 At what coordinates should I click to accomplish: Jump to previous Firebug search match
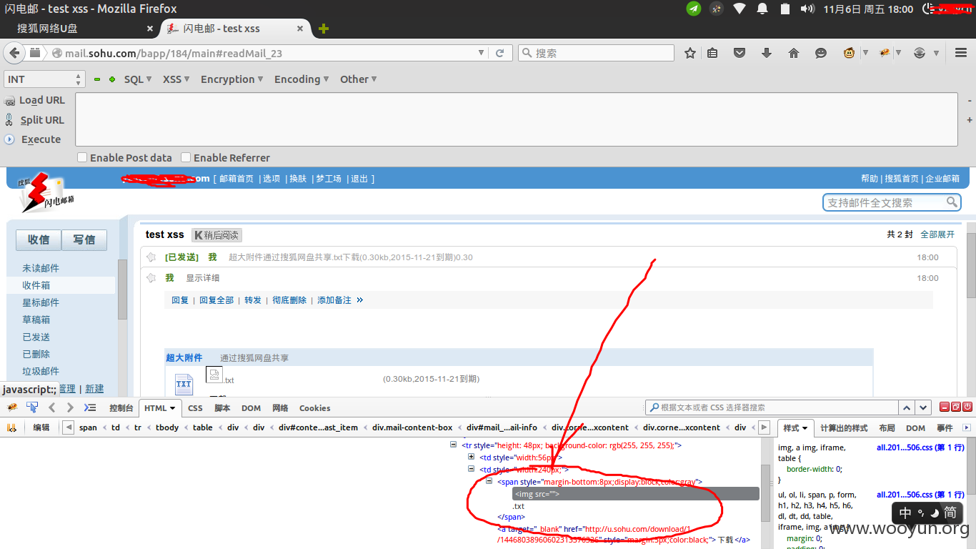tap(907, 407)
